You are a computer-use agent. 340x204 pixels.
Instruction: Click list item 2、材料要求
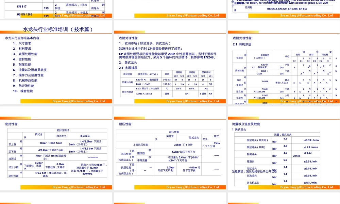pyautogui.click(x=22, y=49)
